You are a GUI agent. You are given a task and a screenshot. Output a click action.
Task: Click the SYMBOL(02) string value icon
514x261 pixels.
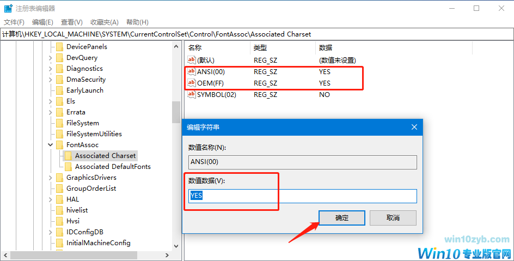[x=192, y=95]
